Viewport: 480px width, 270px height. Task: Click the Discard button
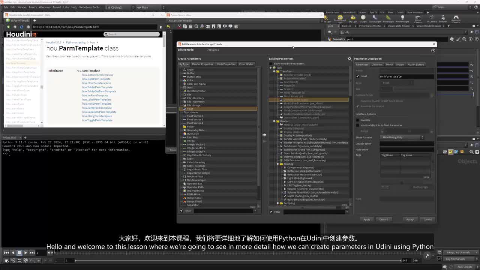(384, 219)
